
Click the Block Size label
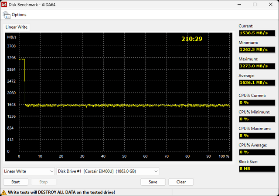(248, 162)
